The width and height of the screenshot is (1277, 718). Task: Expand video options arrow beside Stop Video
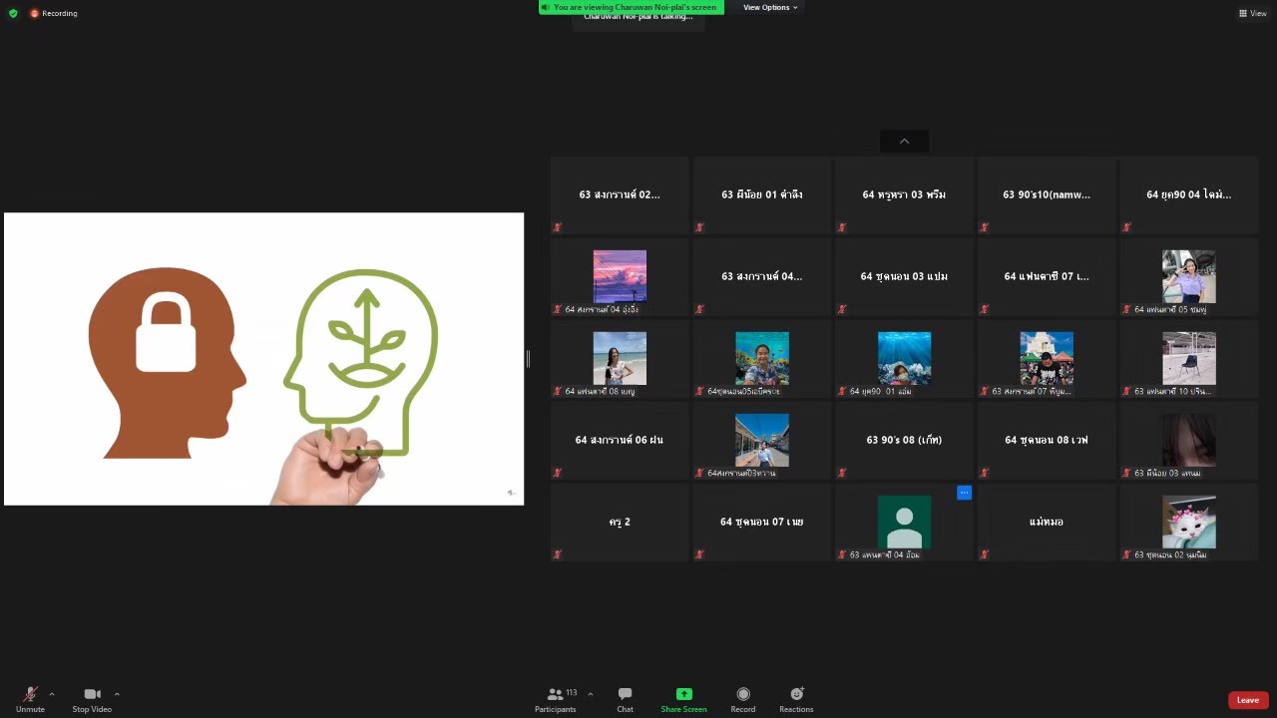(x=117, y=694)
